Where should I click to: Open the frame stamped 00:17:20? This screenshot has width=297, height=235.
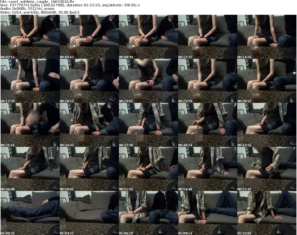30,81
